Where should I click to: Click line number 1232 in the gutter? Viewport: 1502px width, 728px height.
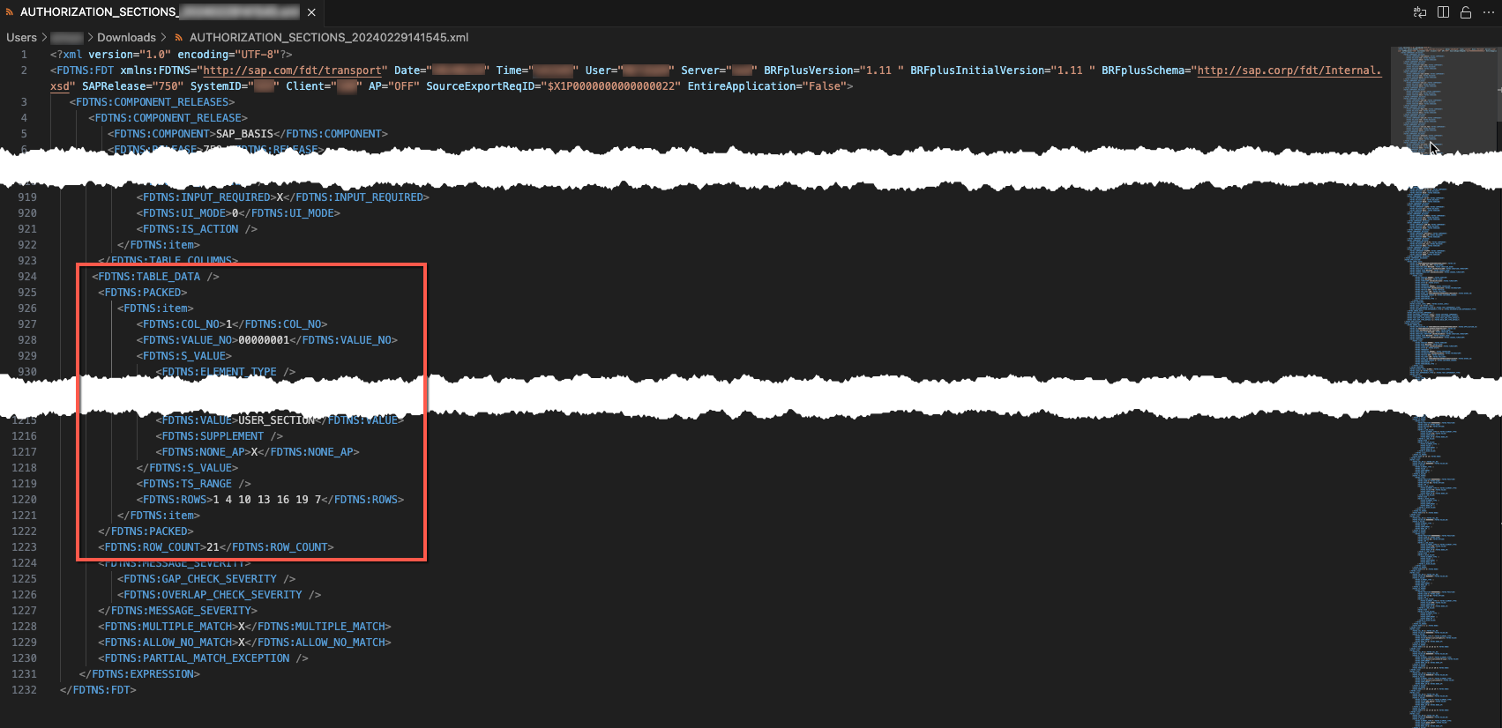[25, 690]
